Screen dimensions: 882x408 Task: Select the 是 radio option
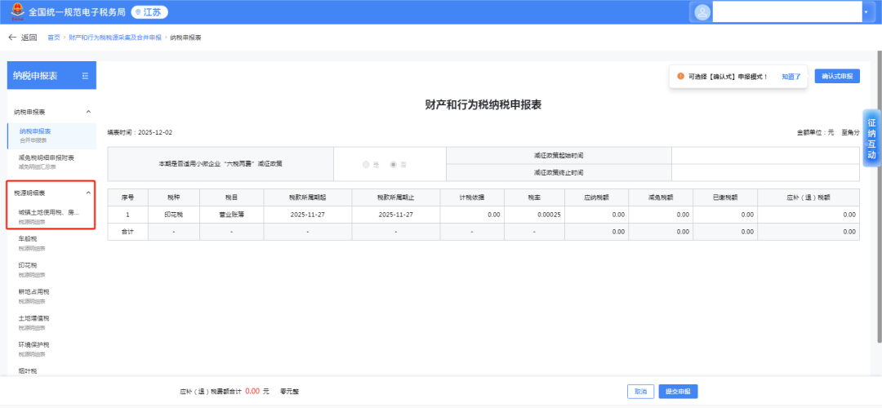click(366, 165)
